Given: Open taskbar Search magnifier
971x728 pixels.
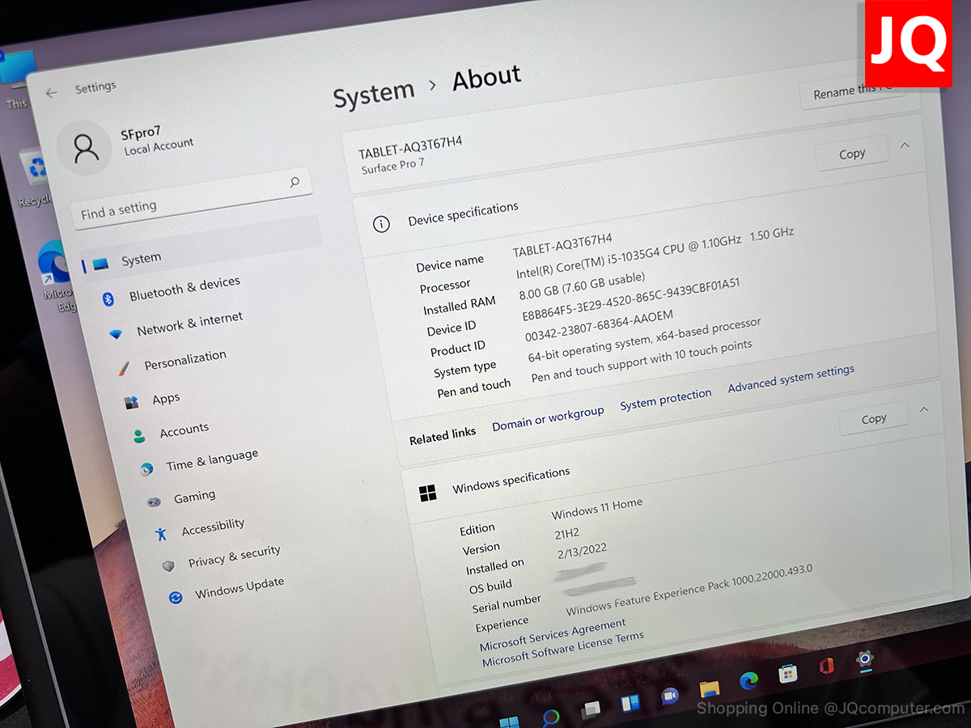Looking at the screenshot, I should pyautogui.click(x=550, y=717).
